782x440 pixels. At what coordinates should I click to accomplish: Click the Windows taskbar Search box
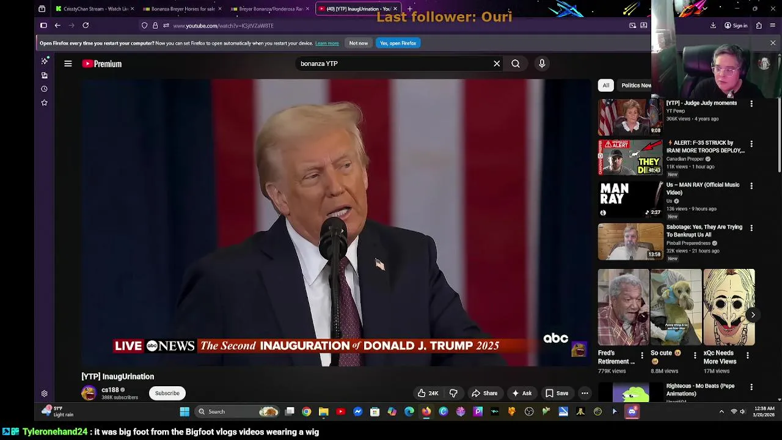pos(238,411)
